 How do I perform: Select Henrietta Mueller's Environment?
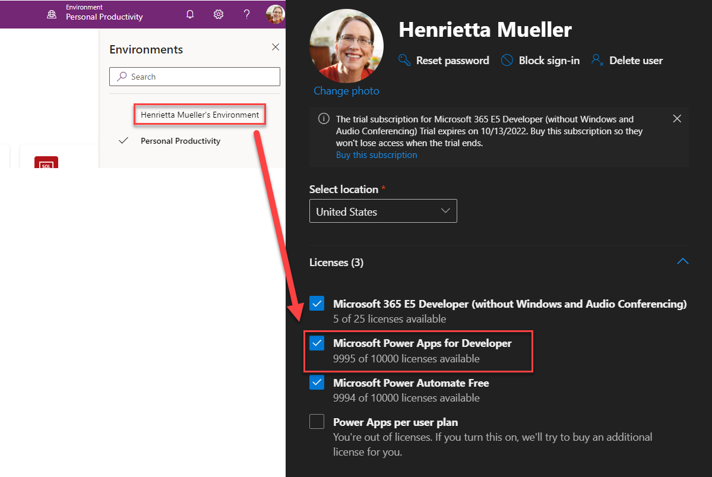(x=200, y=115)
